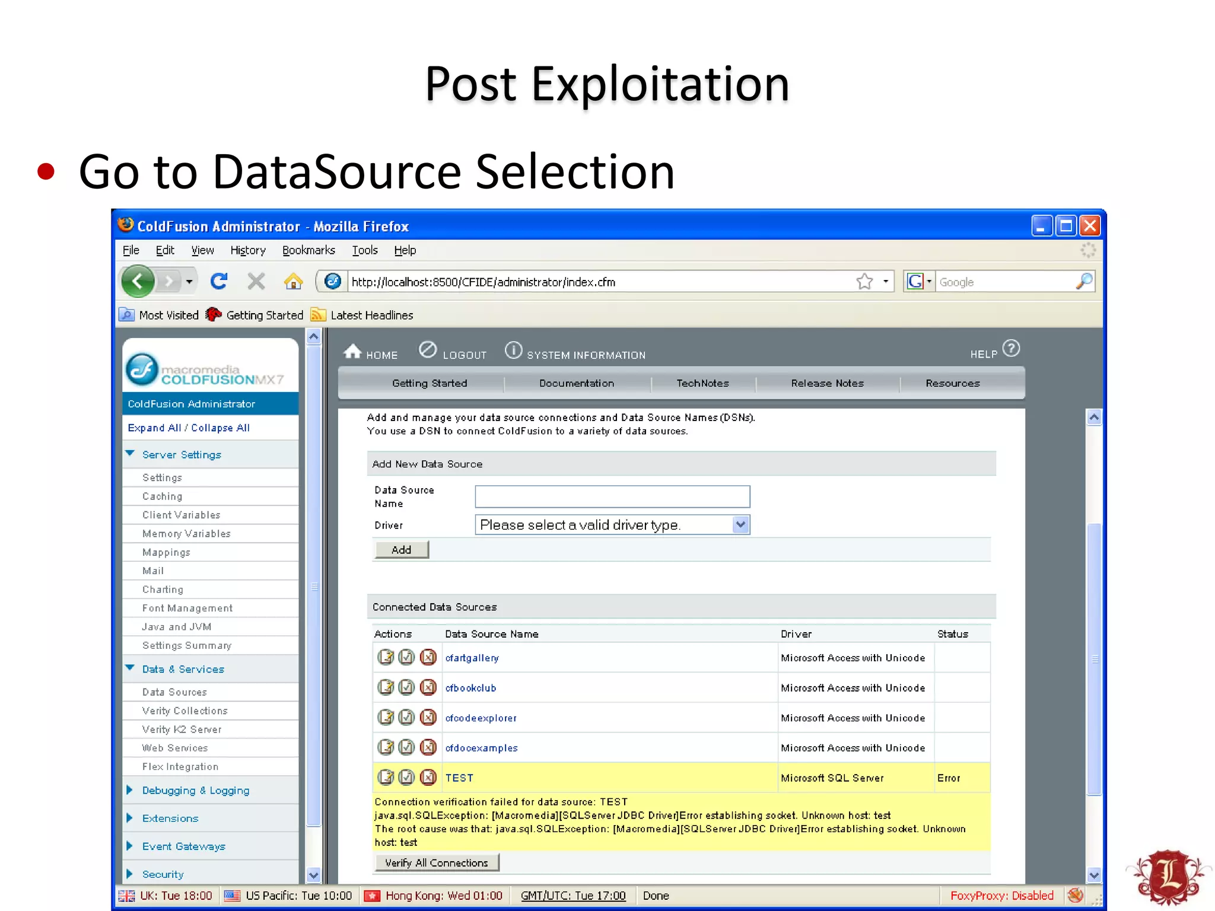The image size is (1215, 911).
Task: Click the HOME icon in ColdFusion header
Action: 352,352
